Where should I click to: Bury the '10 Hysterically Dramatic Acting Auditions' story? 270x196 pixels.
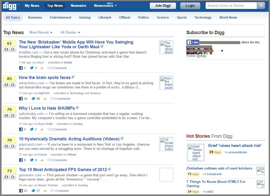6,146
